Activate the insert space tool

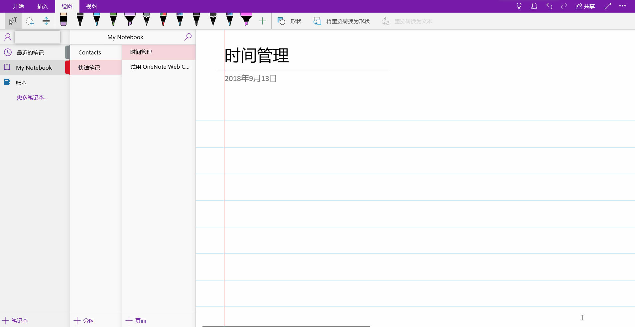click(46, 21)
